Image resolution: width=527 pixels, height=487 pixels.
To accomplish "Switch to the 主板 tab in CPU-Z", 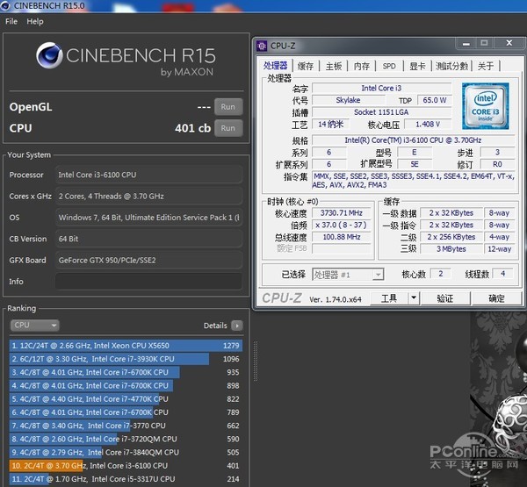I will coord(334,66).
